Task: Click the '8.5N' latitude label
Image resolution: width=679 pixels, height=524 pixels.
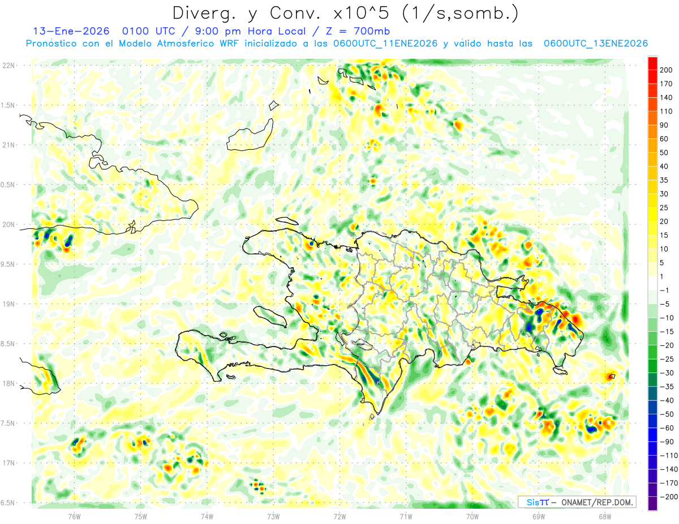Action: click(x=8, y=344)
